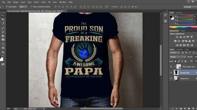
Task: Add a Levels adjustment
Action: pyautogui.click(x=181, y=37)
